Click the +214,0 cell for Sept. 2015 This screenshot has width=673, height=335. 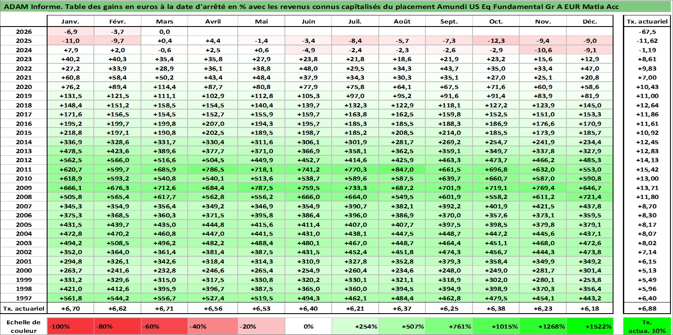tap(449, 133)
